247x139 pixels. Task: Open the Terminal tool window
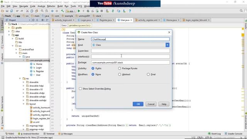(x=49, y=134)
